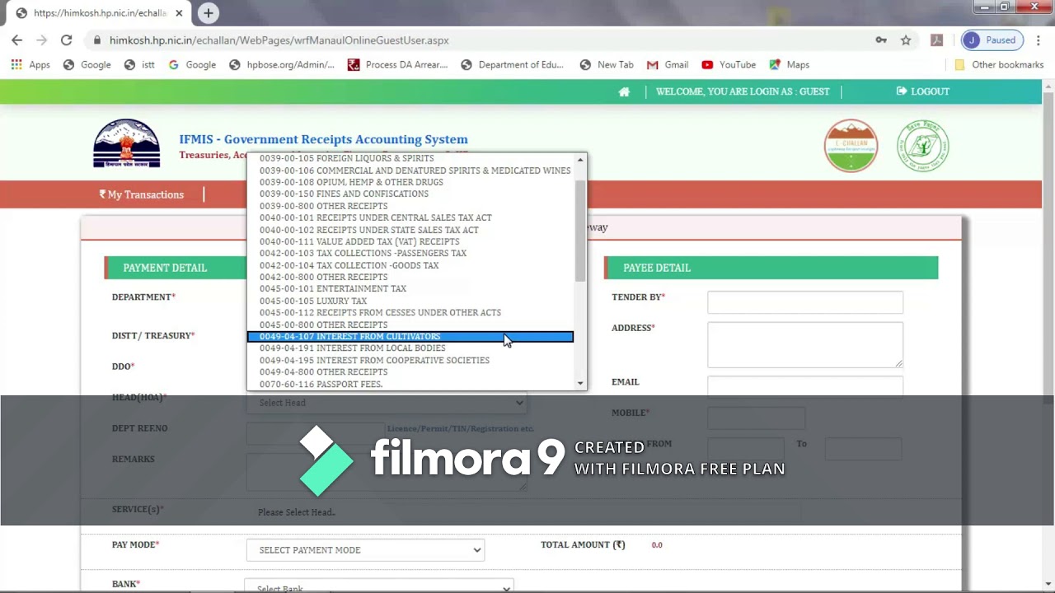Open My Transactions menu
Image resolution: width=1055 pixels, height=593 pixels.
[x=142, y=194]
